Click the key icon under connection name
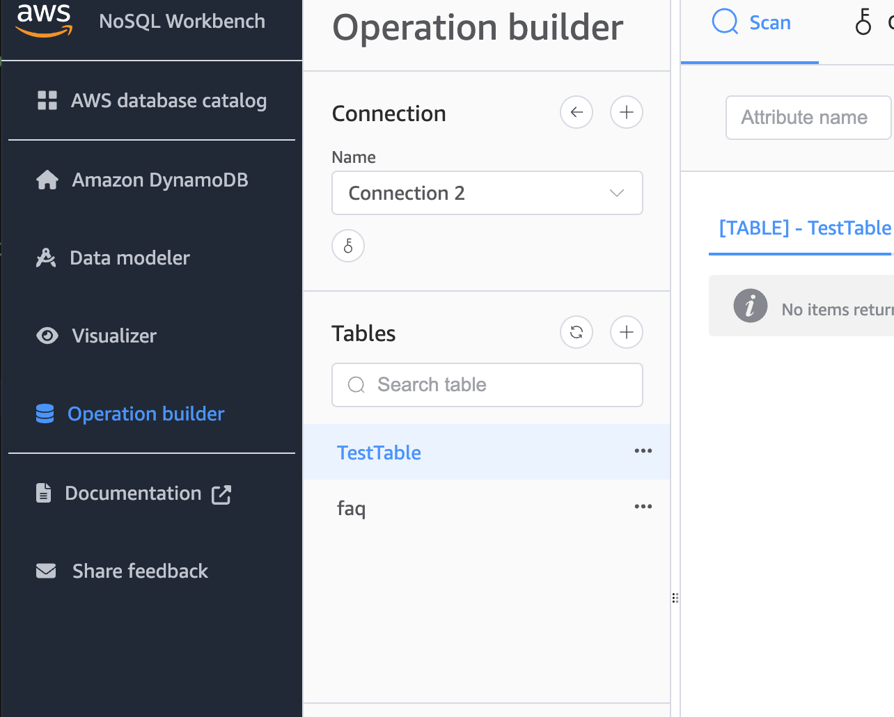Viewport: 894px width, 717px height. click(x=348, y=246)
